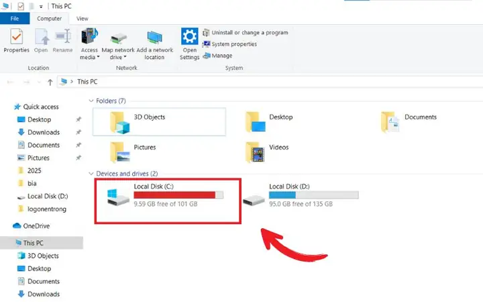Click OneDrive in the navigation pane
483x302 pixels.
31,226
